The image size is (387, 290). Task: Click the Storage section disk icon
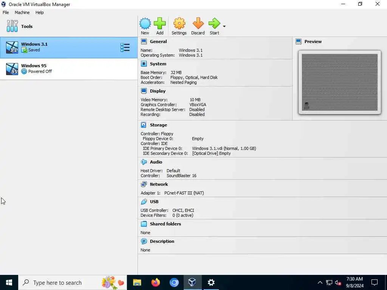coord(144,125)
